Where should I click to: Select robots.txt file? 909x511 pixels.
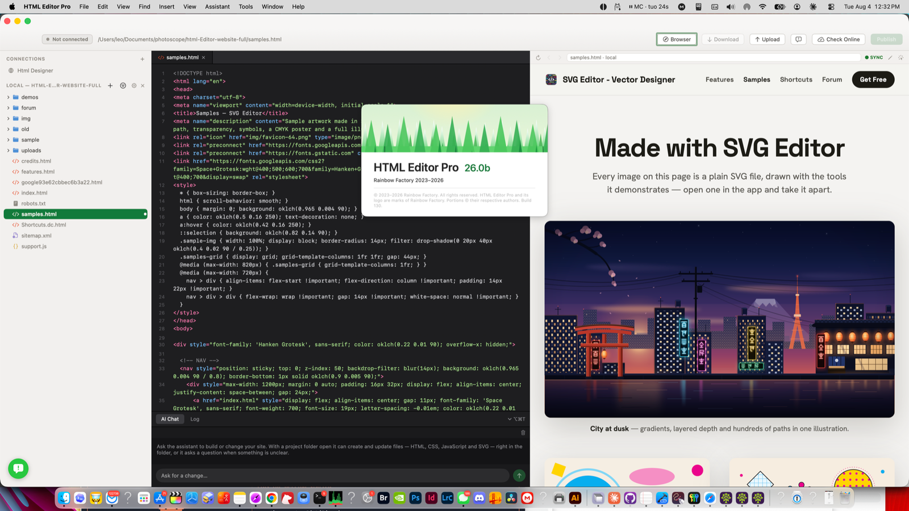coord(33,203)
